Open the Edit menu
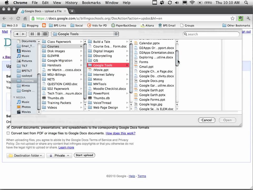Image resolution: width=253 pixels, height=190 pixels. pyautogui.click(x=45, y=3)
